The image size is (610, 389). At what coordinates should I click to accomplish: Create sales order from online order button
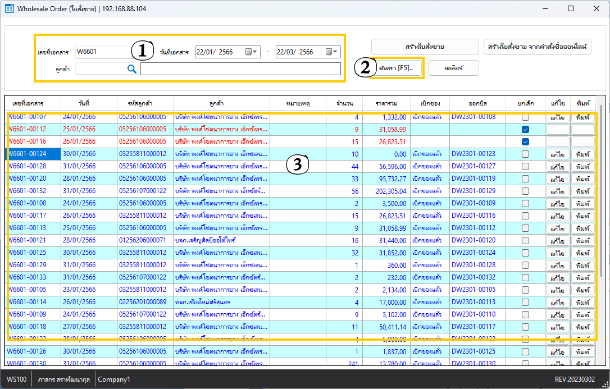(x=537, y=47)
